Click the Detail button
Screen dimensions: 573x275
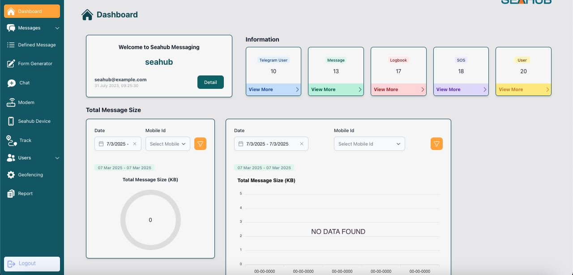pyautogui.click(x=210, y=82)
